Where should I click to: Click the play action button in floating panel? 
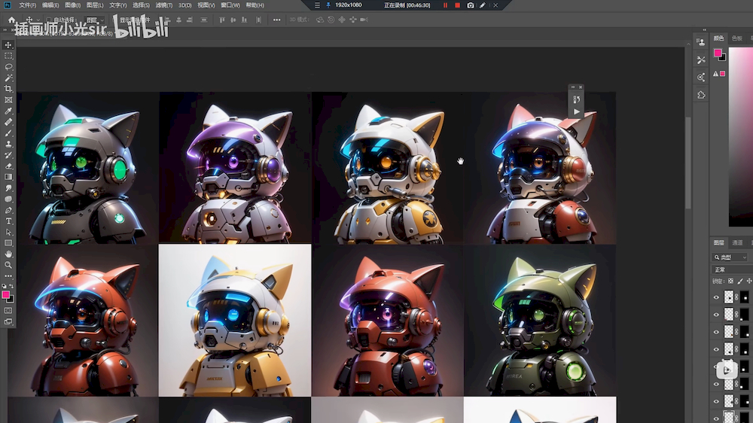click(x=576, y=112)
